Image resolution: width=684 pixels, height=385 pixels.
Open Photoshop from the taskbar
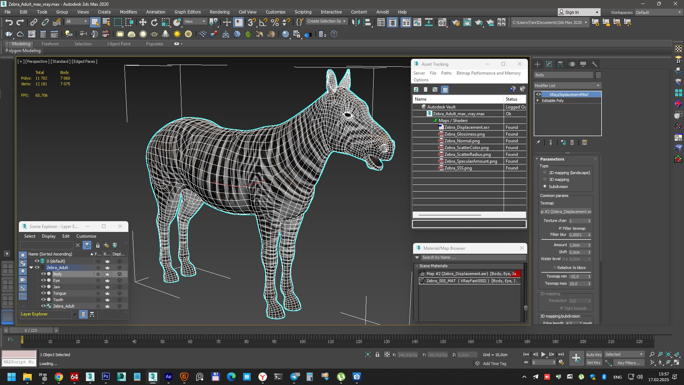pyautogui.click(x=106, y=377)
